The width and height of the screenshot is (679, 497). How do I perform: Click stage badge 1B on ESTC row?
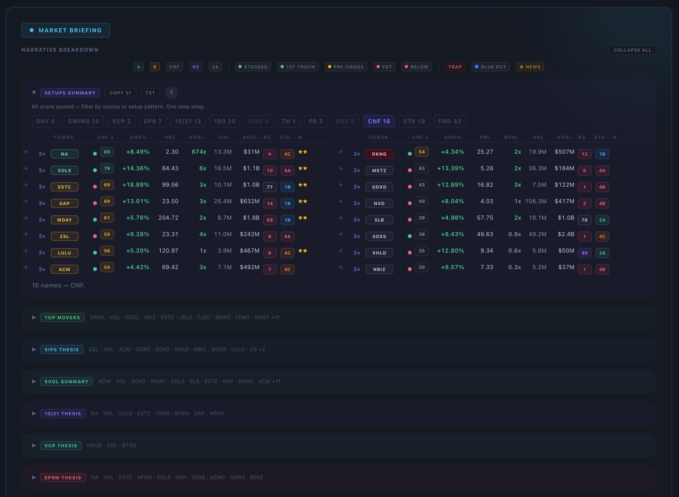pos(288,187)
